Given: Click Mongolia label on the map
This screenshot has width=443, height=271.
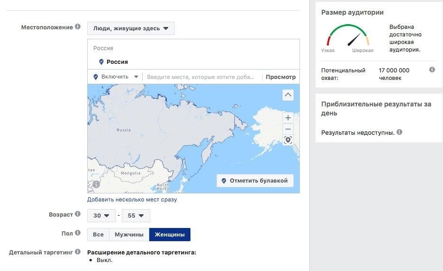Looking at the screenshot, I should pyautogui.click(x=130, y=173).
